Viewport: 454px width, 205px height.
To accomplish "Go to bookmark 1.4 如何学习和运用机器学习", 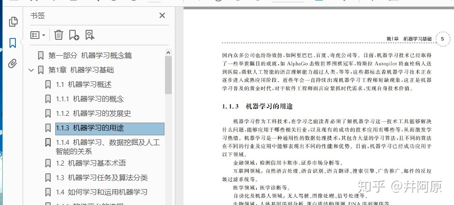I will pos(101,192).
